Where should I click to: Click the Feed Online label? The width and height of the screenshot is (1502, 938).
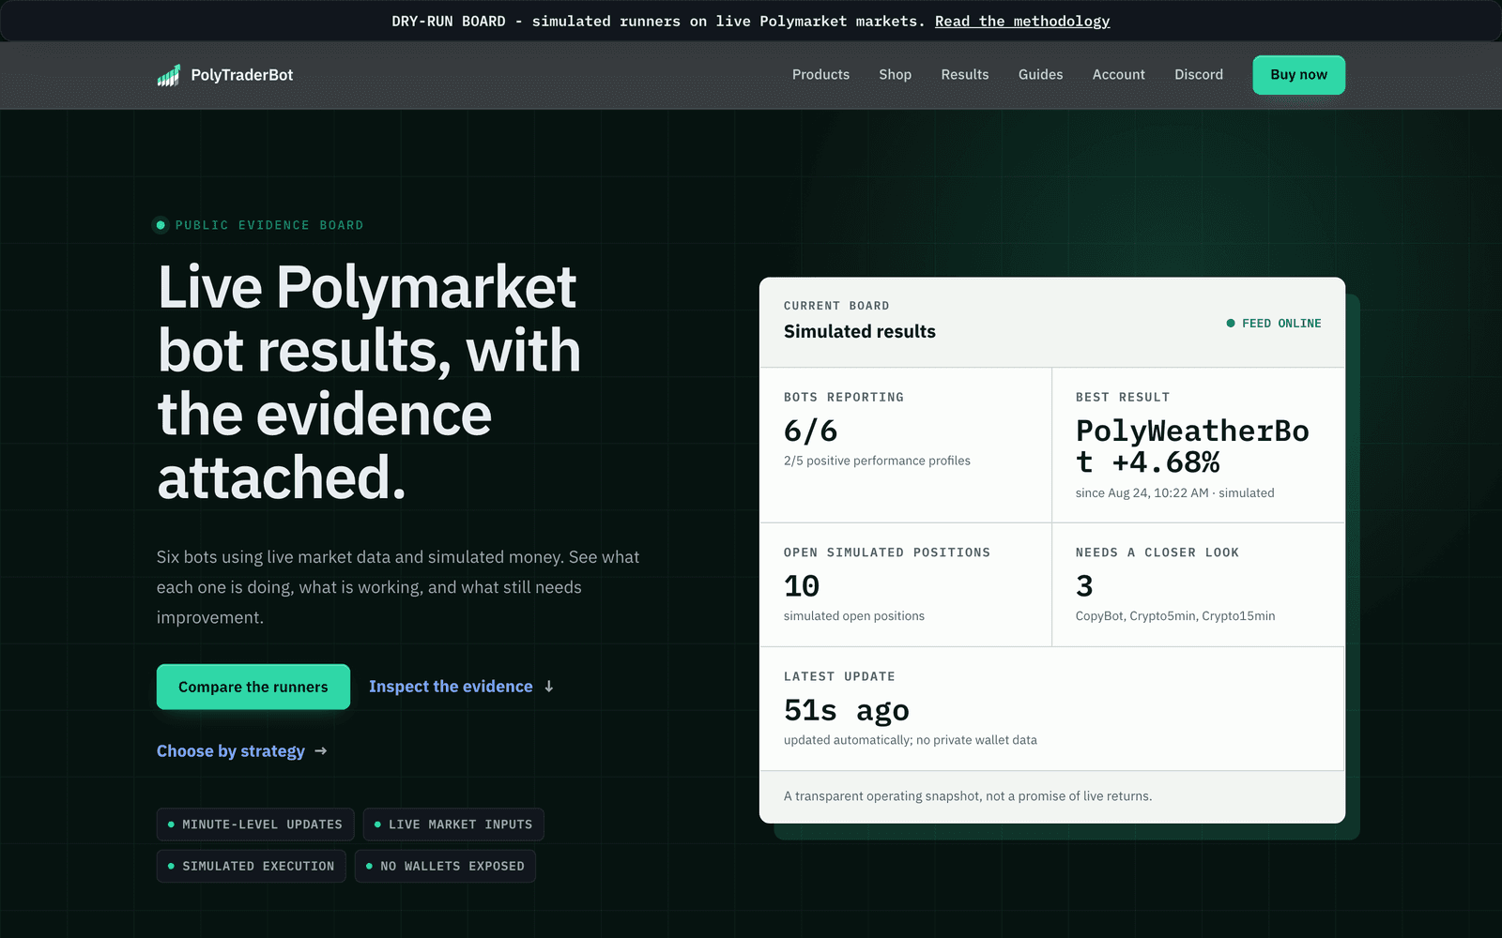[x=1281, y=324]
